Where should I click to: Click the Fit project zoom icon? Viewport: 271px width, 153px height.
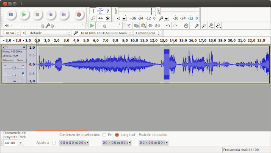point(218,25)
